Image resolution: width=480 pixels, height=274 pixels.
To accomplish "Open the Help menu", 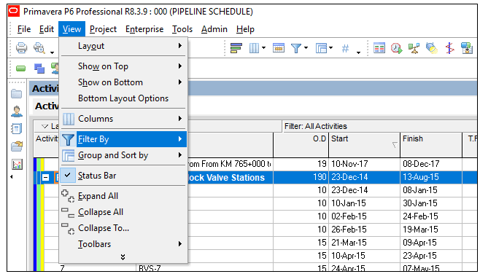I will coord(245,29).
